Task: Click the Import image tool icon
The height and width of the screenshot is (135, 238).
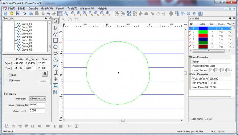Action: coord(55,85)
